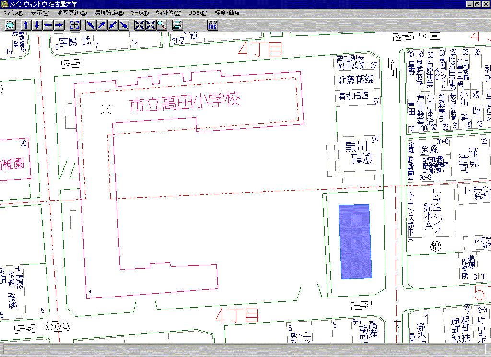Open the ファイル(F) menu
Viewport: 491px width, 357px height.
pos(13,13)
